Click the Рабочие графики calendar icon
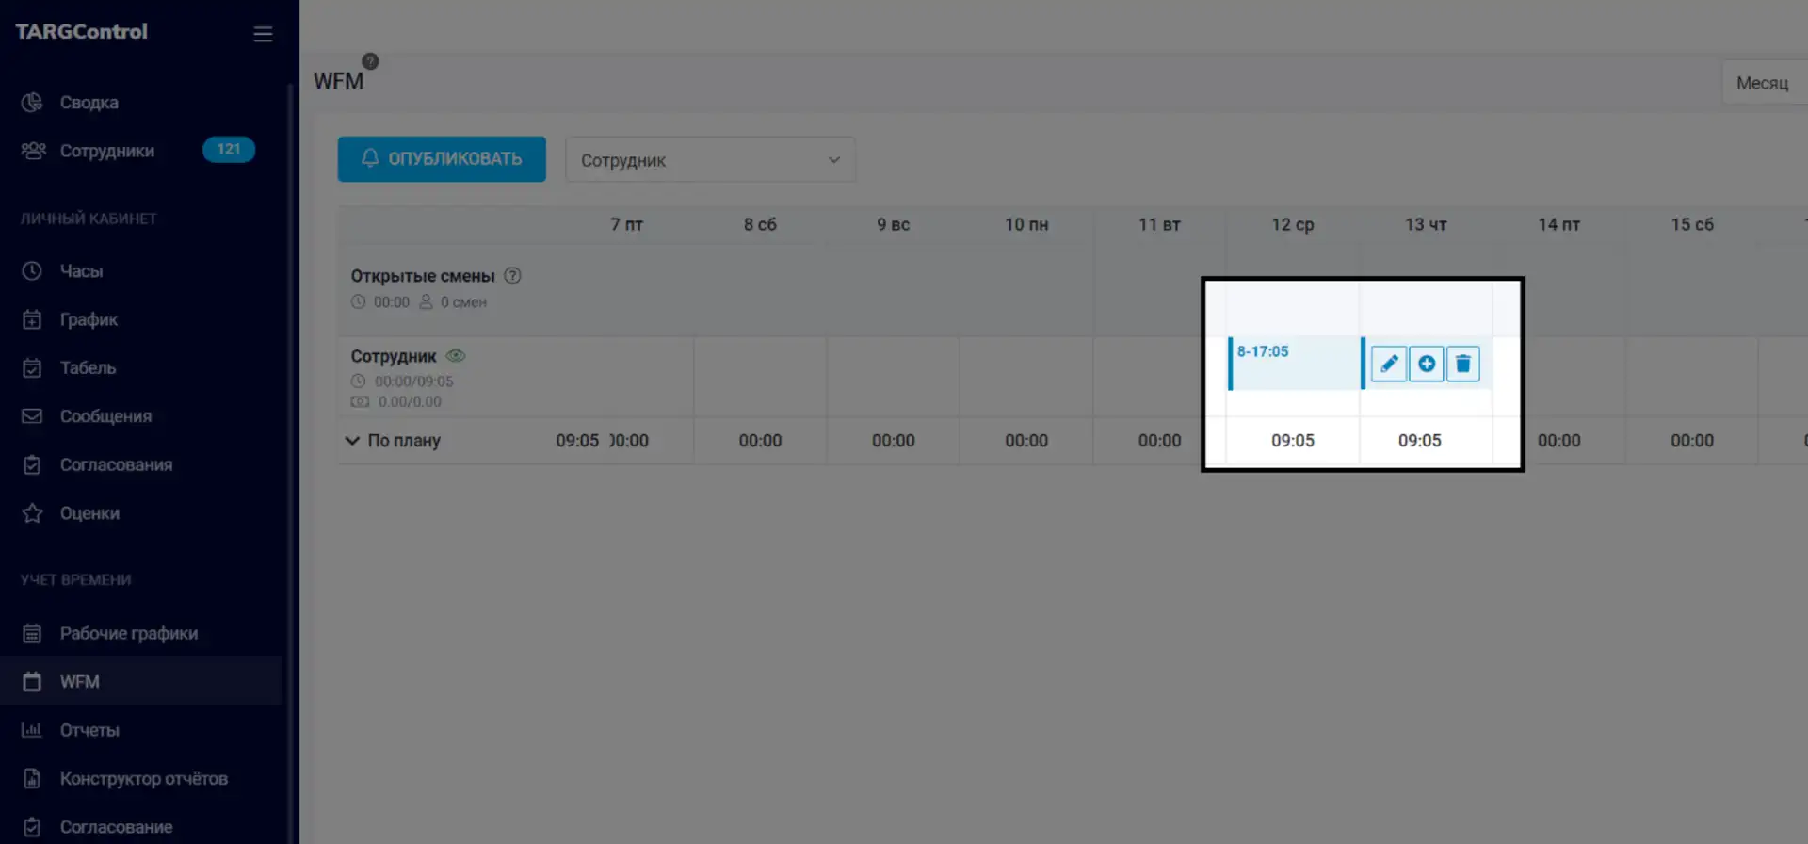The width and height of the screenshot is (1808, 844). (x=32, y=633)
